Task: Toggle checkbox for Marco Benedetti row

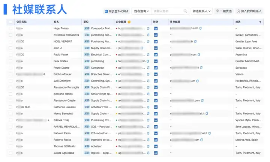Action: click(10, 113)
